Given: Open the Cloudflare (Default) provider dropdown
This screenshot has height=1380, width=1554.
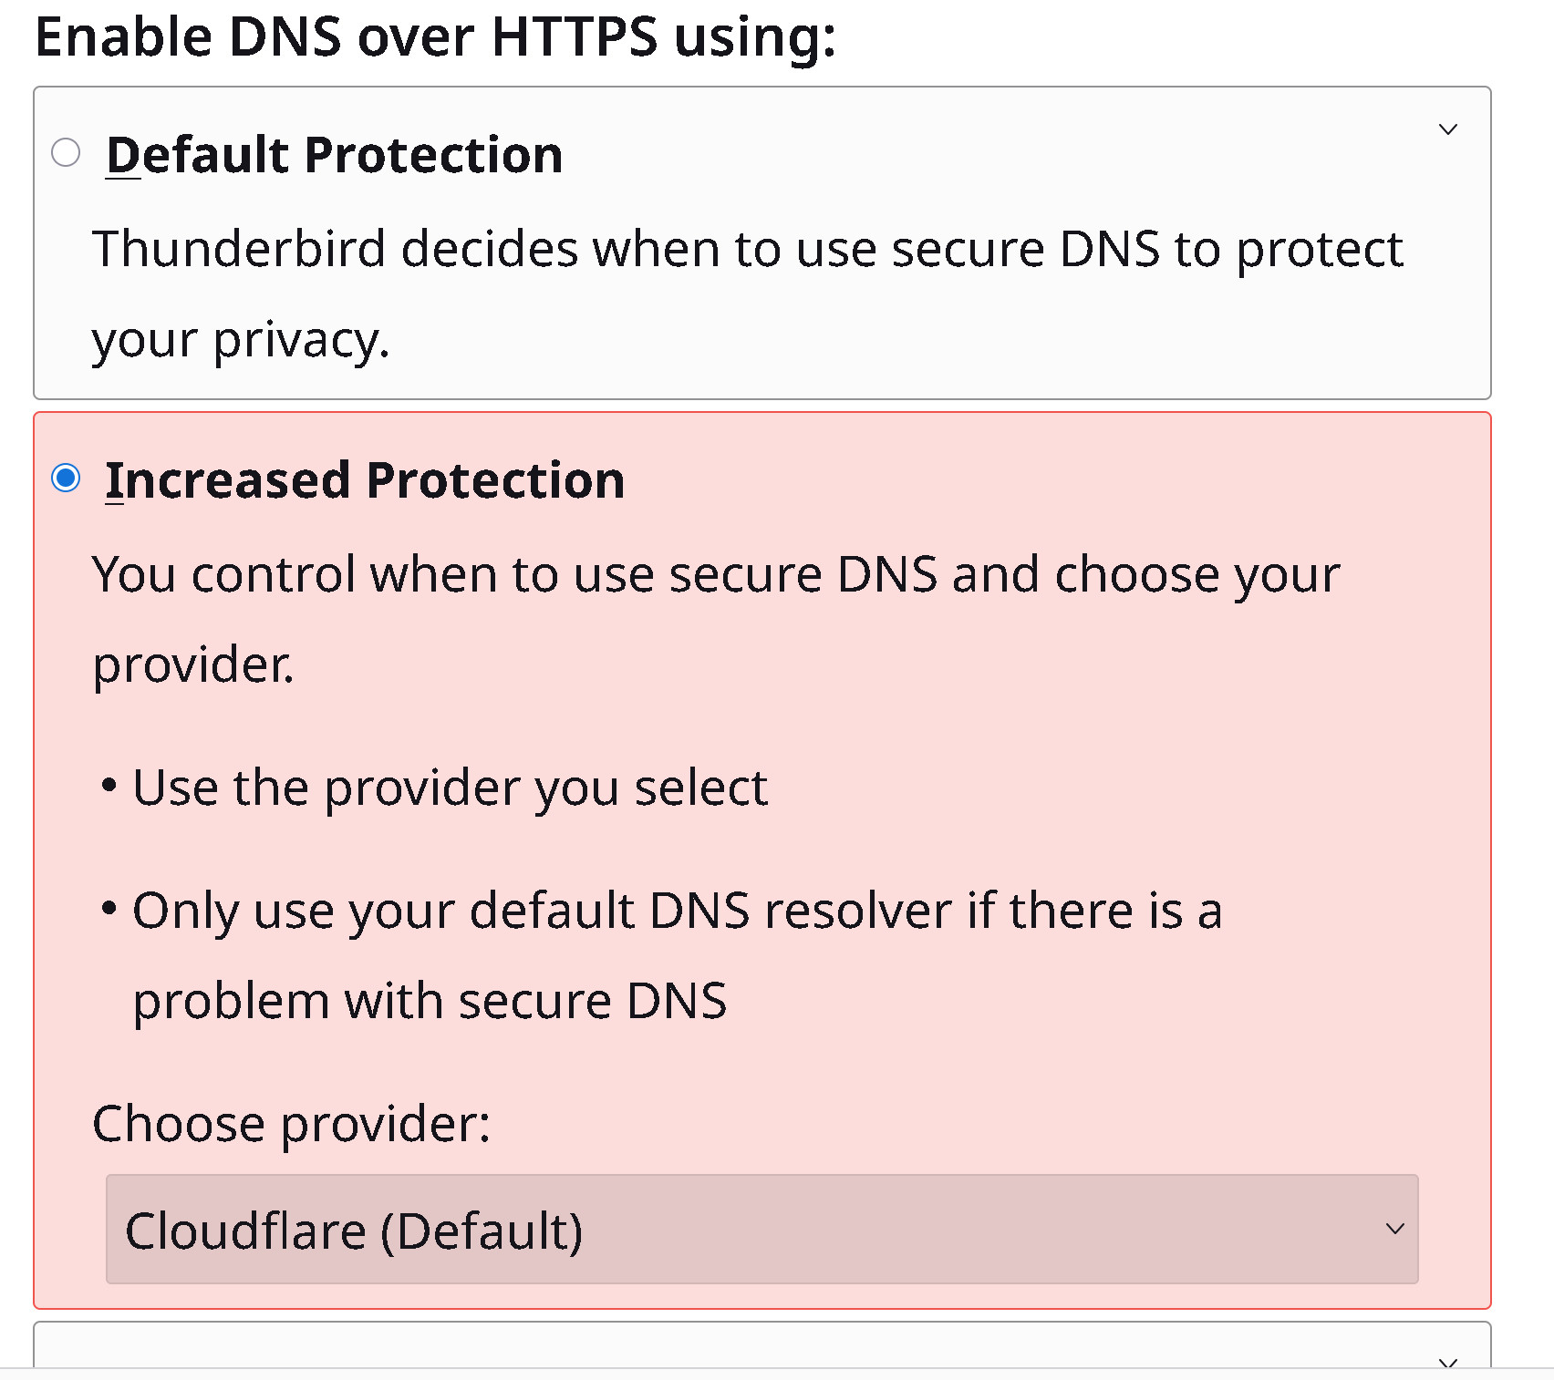Looking at the screenshot, I should click(x=761, y=1229).
